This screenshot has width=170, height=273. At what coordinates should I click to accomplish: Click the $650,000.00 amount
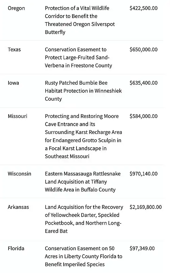143,49
